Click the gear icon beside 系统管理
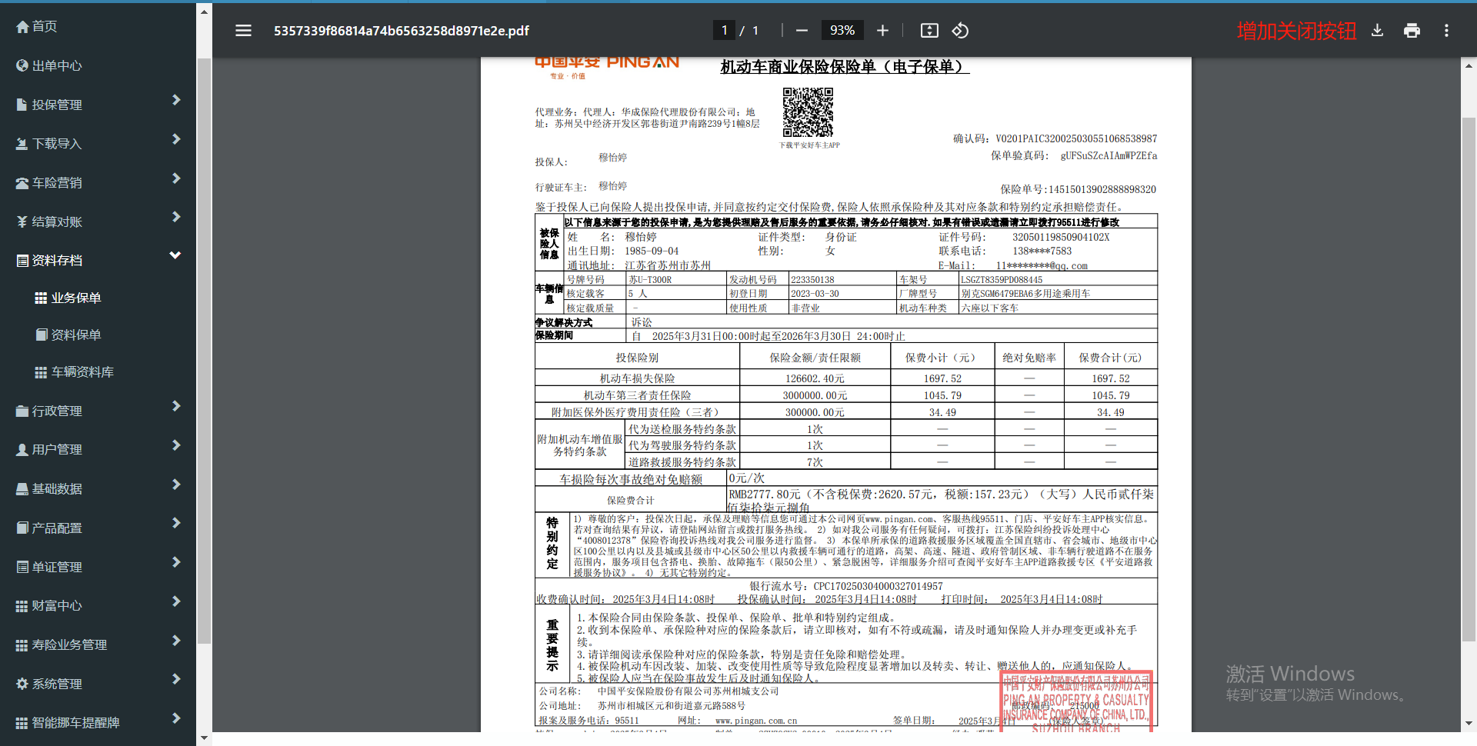 22,684
